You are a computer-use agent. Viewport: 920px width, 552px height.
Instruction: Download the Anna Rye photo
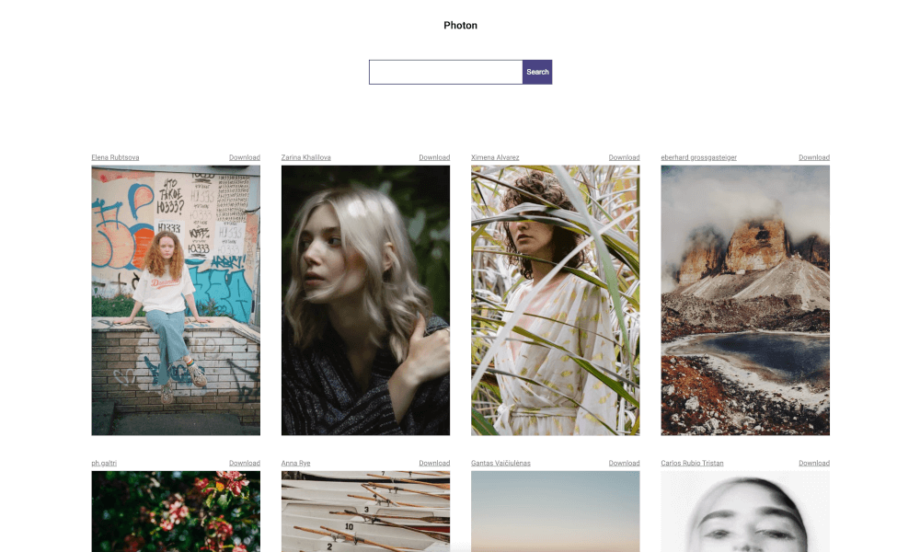pyautogui.click(x=434, y=463)
